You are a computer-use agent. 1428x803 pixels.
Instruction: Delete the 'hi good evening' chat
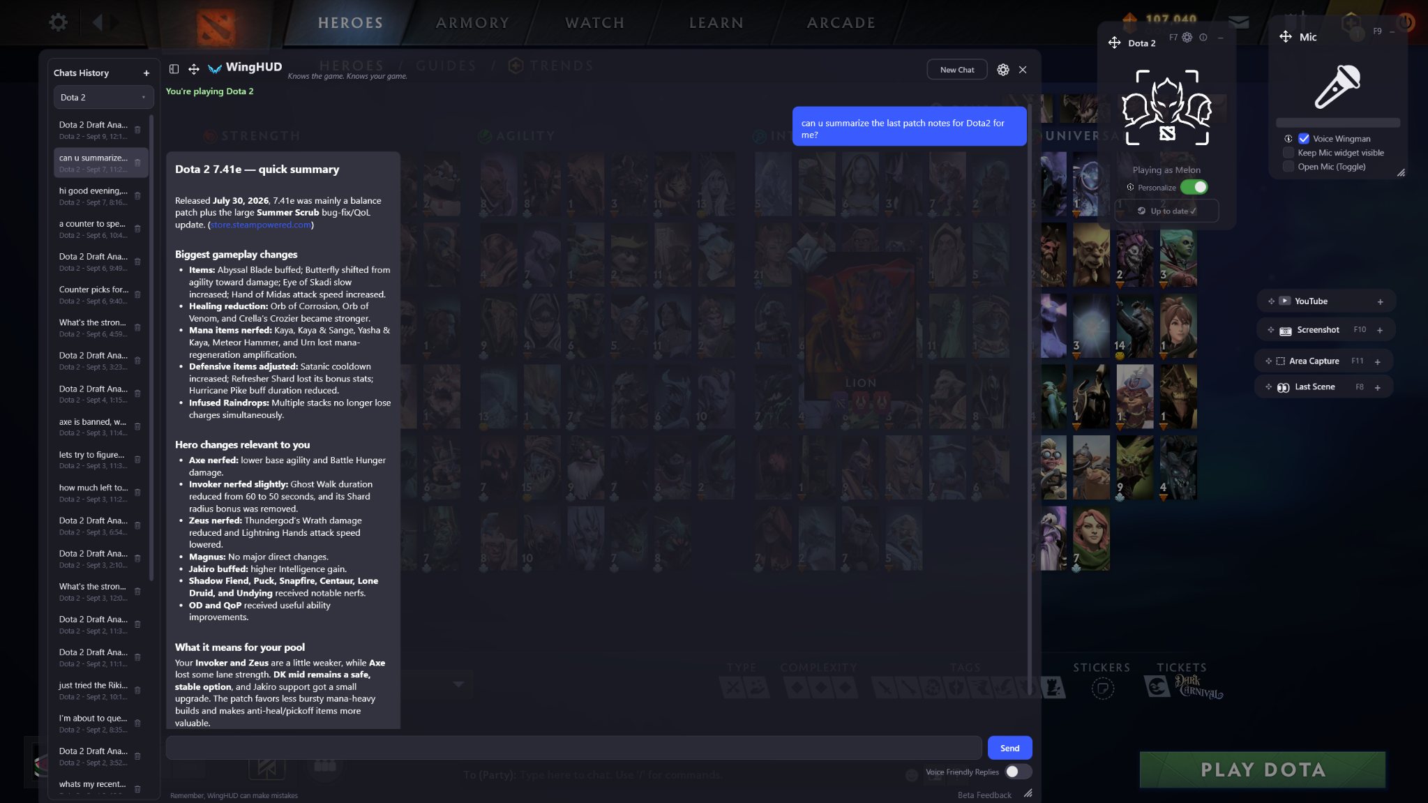137,195
